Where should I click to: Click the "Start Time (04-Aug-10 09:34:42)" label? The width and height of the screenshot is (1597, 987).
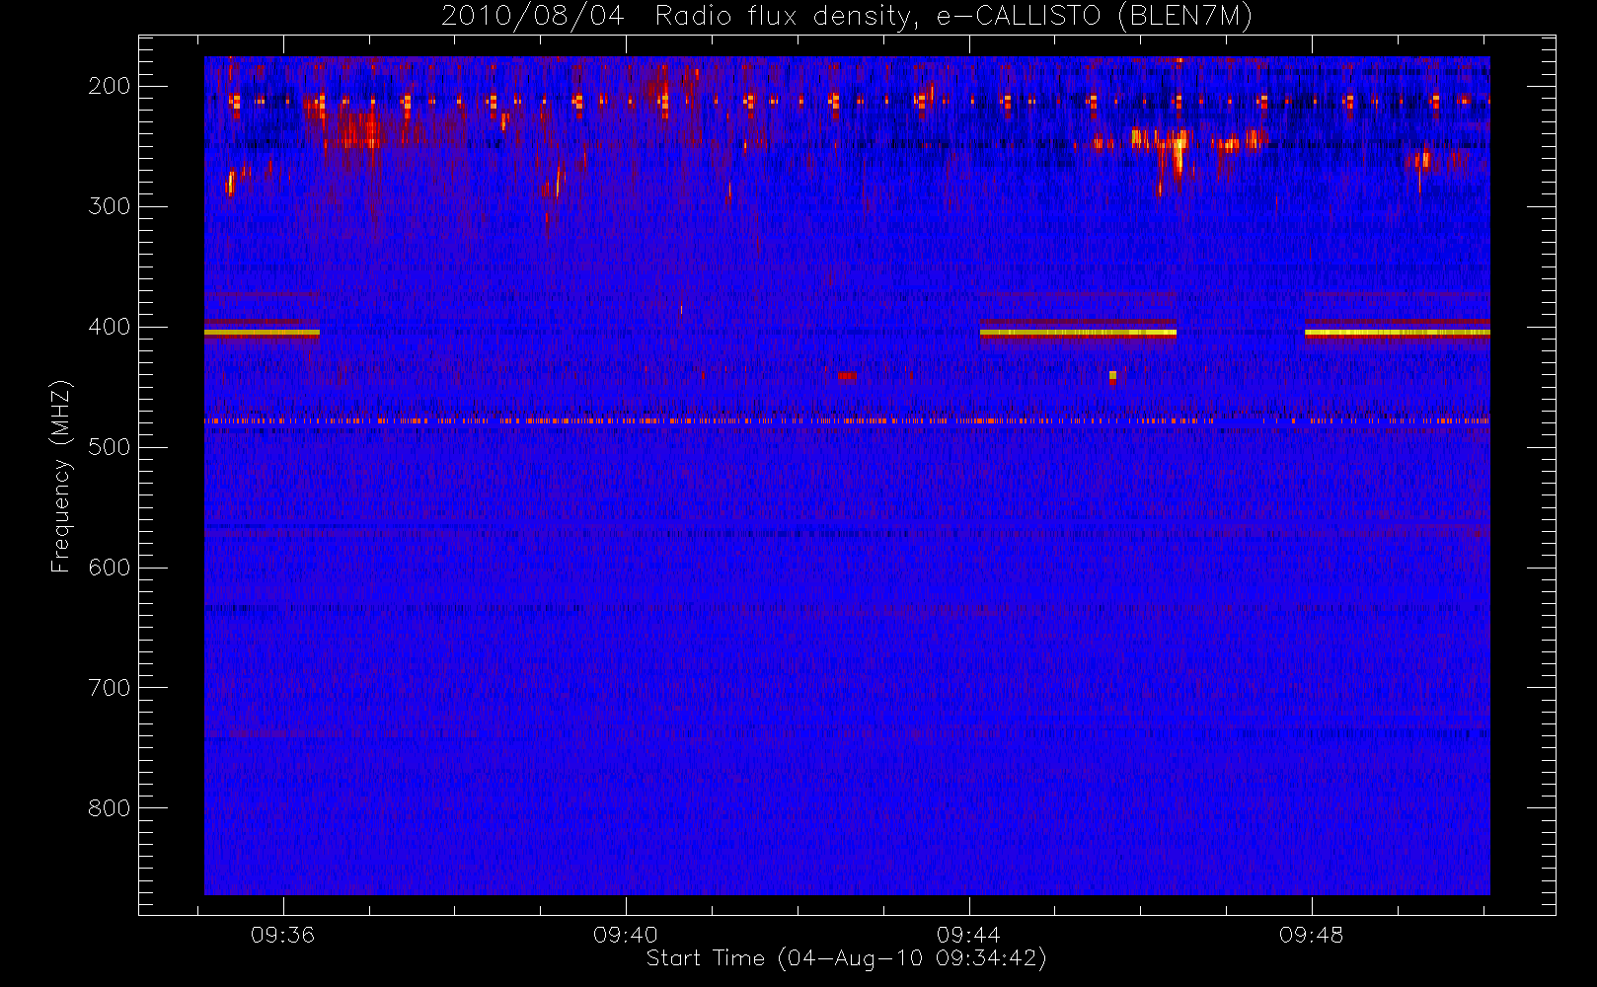point(846,958)
